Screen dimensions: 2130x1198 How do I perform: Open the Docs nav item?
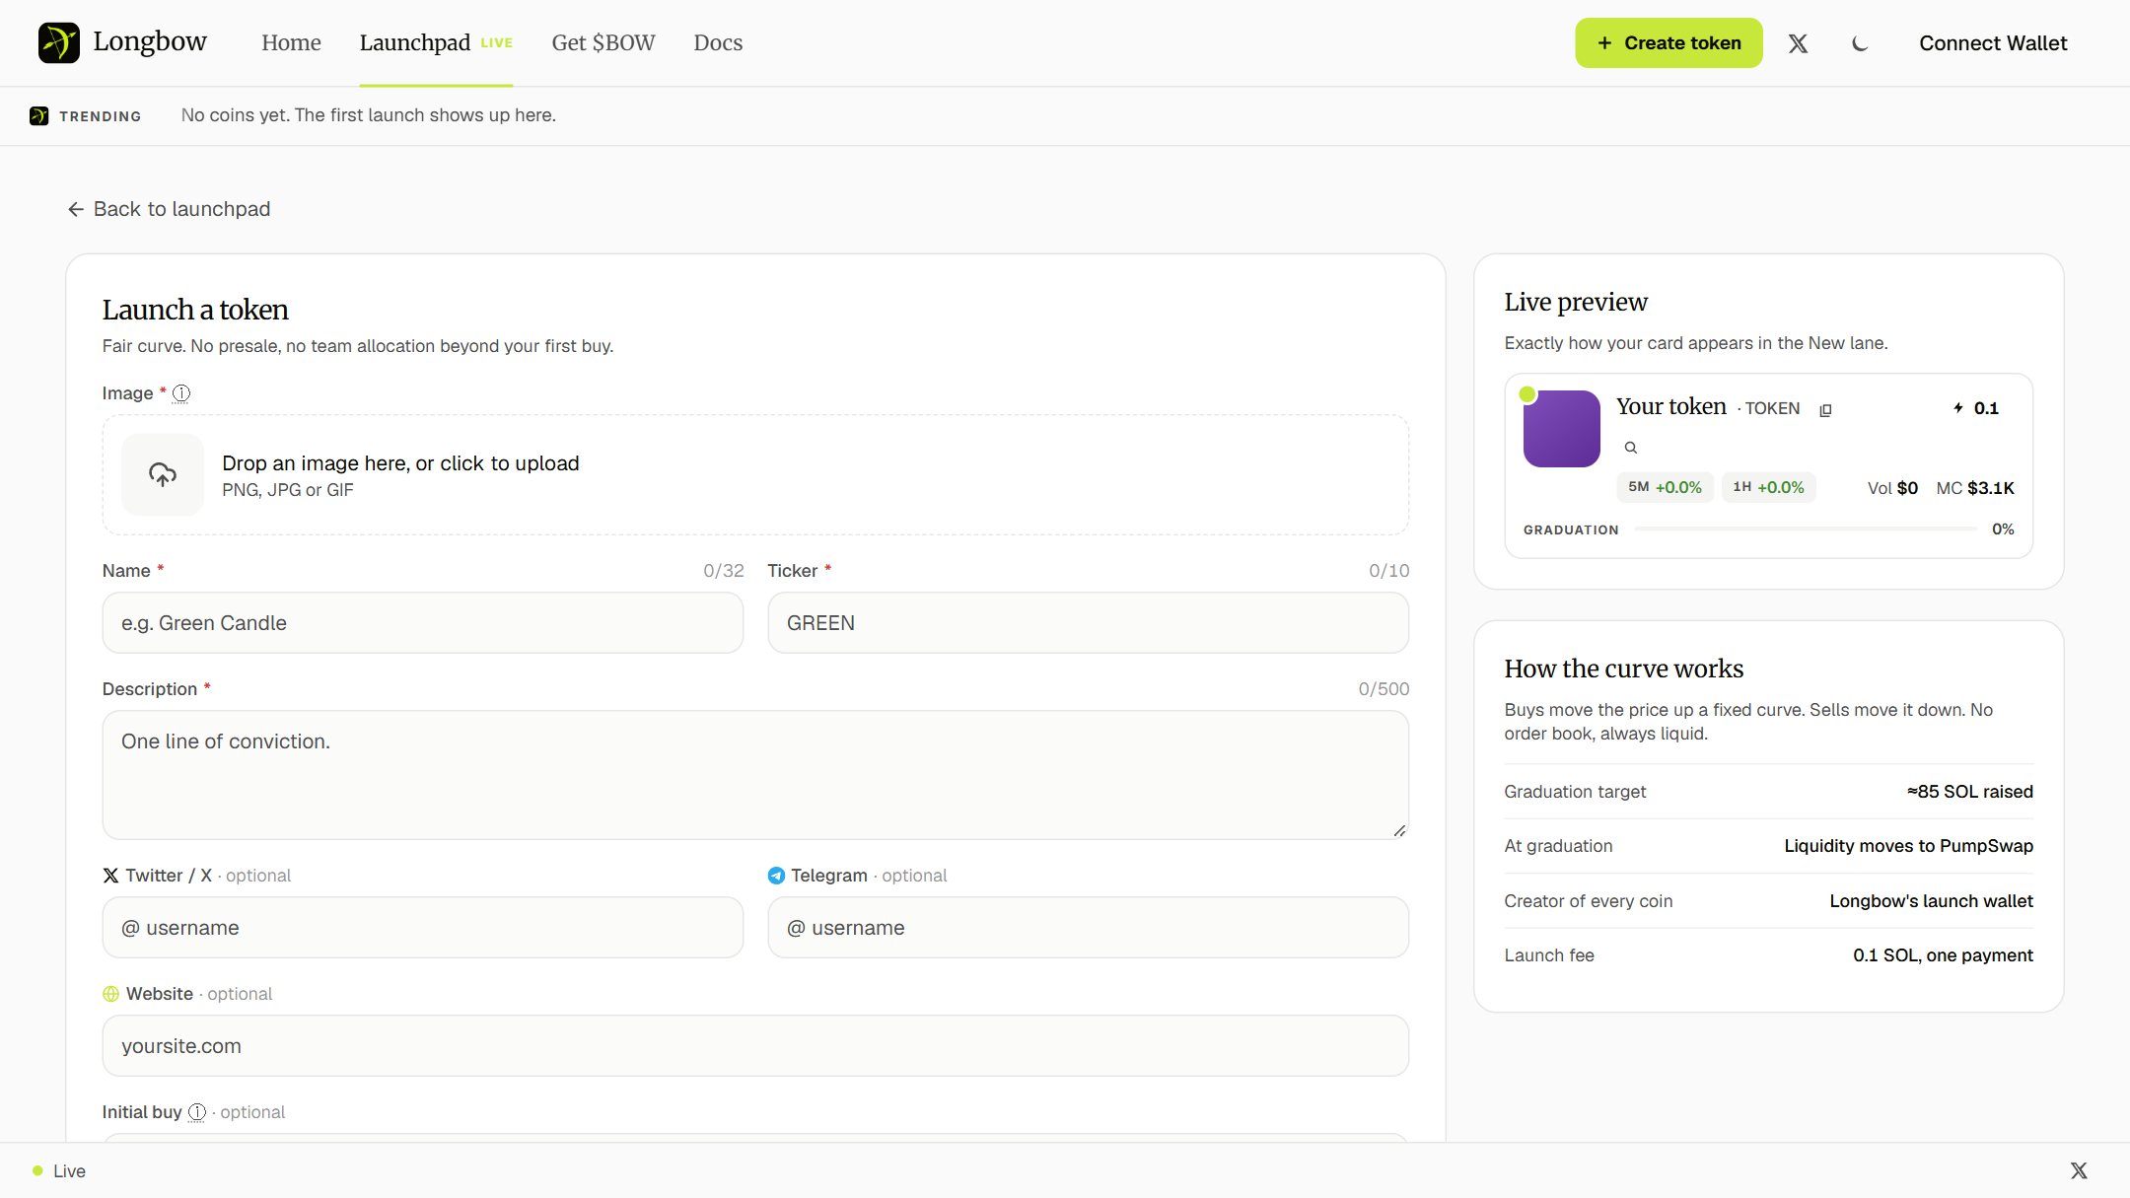point(718,42)
